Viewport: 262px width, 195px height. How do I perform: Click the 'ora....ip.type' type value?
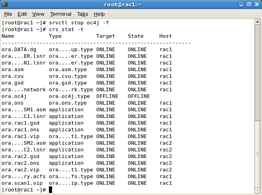(71, 183)
